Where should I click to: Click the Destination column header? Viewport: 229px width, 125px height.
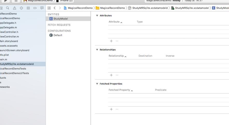[145, 56]
